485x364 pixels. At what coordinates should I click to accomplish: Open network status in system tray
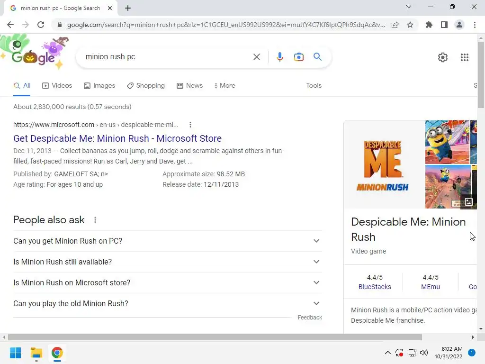pyautogui.click(x=412, y=353)
